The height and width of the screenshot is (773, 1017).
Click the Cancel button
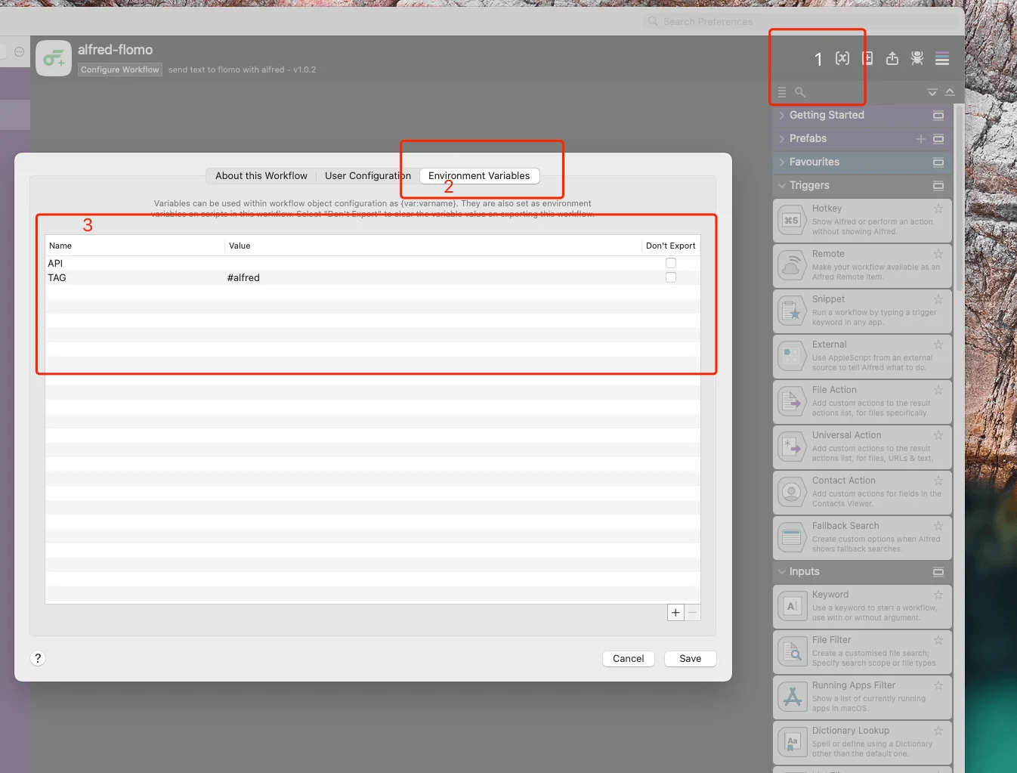click(x=629, y=659)
